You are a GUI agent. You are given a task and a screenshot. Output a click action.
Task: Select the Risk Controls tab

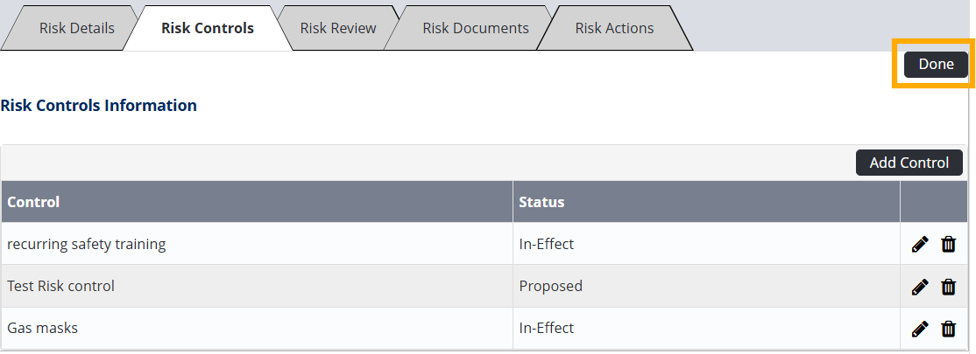(x=208, y=28)
